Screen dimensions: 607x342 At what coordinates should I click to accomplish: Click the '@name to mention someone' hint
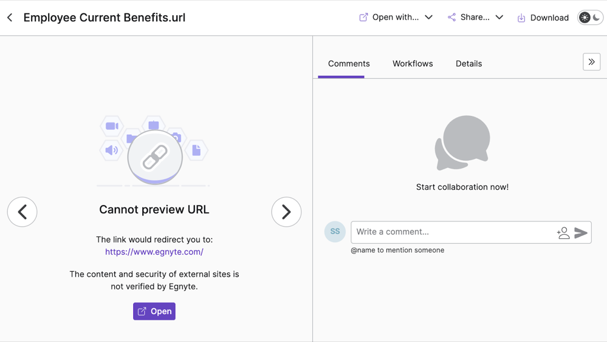(x=397, y=250)
